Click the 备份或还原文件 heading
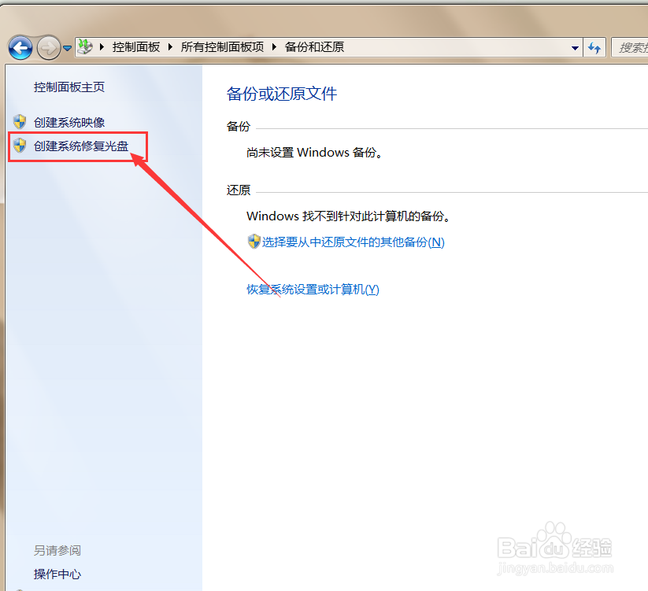This screenshot has height=591, width=648. click(x=282, y=94)
